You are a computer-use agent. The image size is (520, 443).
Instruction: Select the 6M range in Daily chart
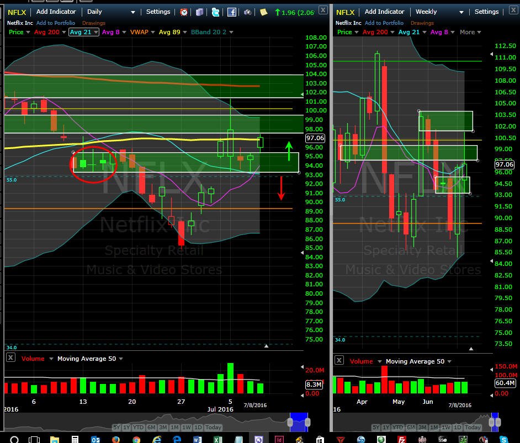151,428
